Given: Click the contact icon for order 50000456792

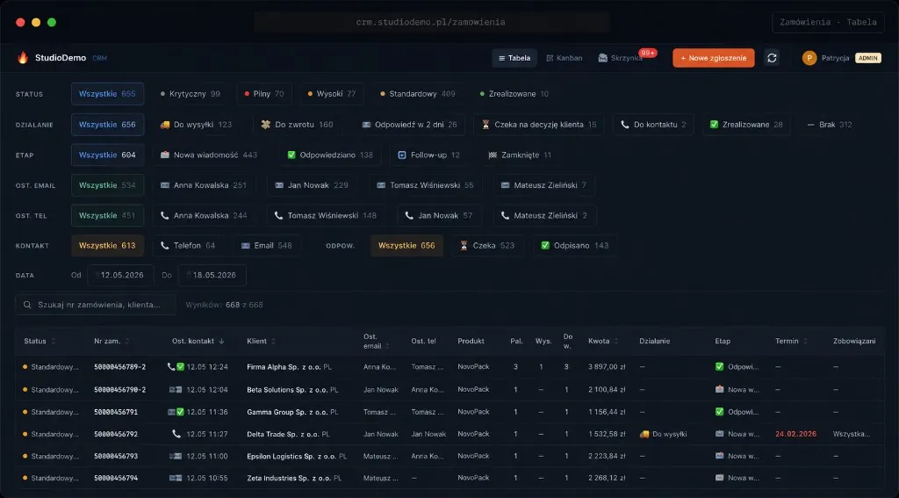Looking at the screenshot, I should pos(176,434).
